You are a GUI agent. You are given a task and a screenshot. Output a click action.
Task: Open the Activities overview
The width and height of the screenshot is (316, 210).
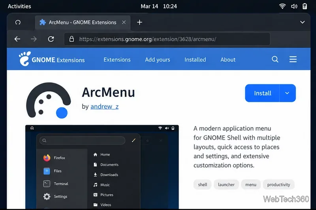point(19,6)
